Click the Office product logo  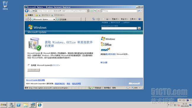[106, 44]
